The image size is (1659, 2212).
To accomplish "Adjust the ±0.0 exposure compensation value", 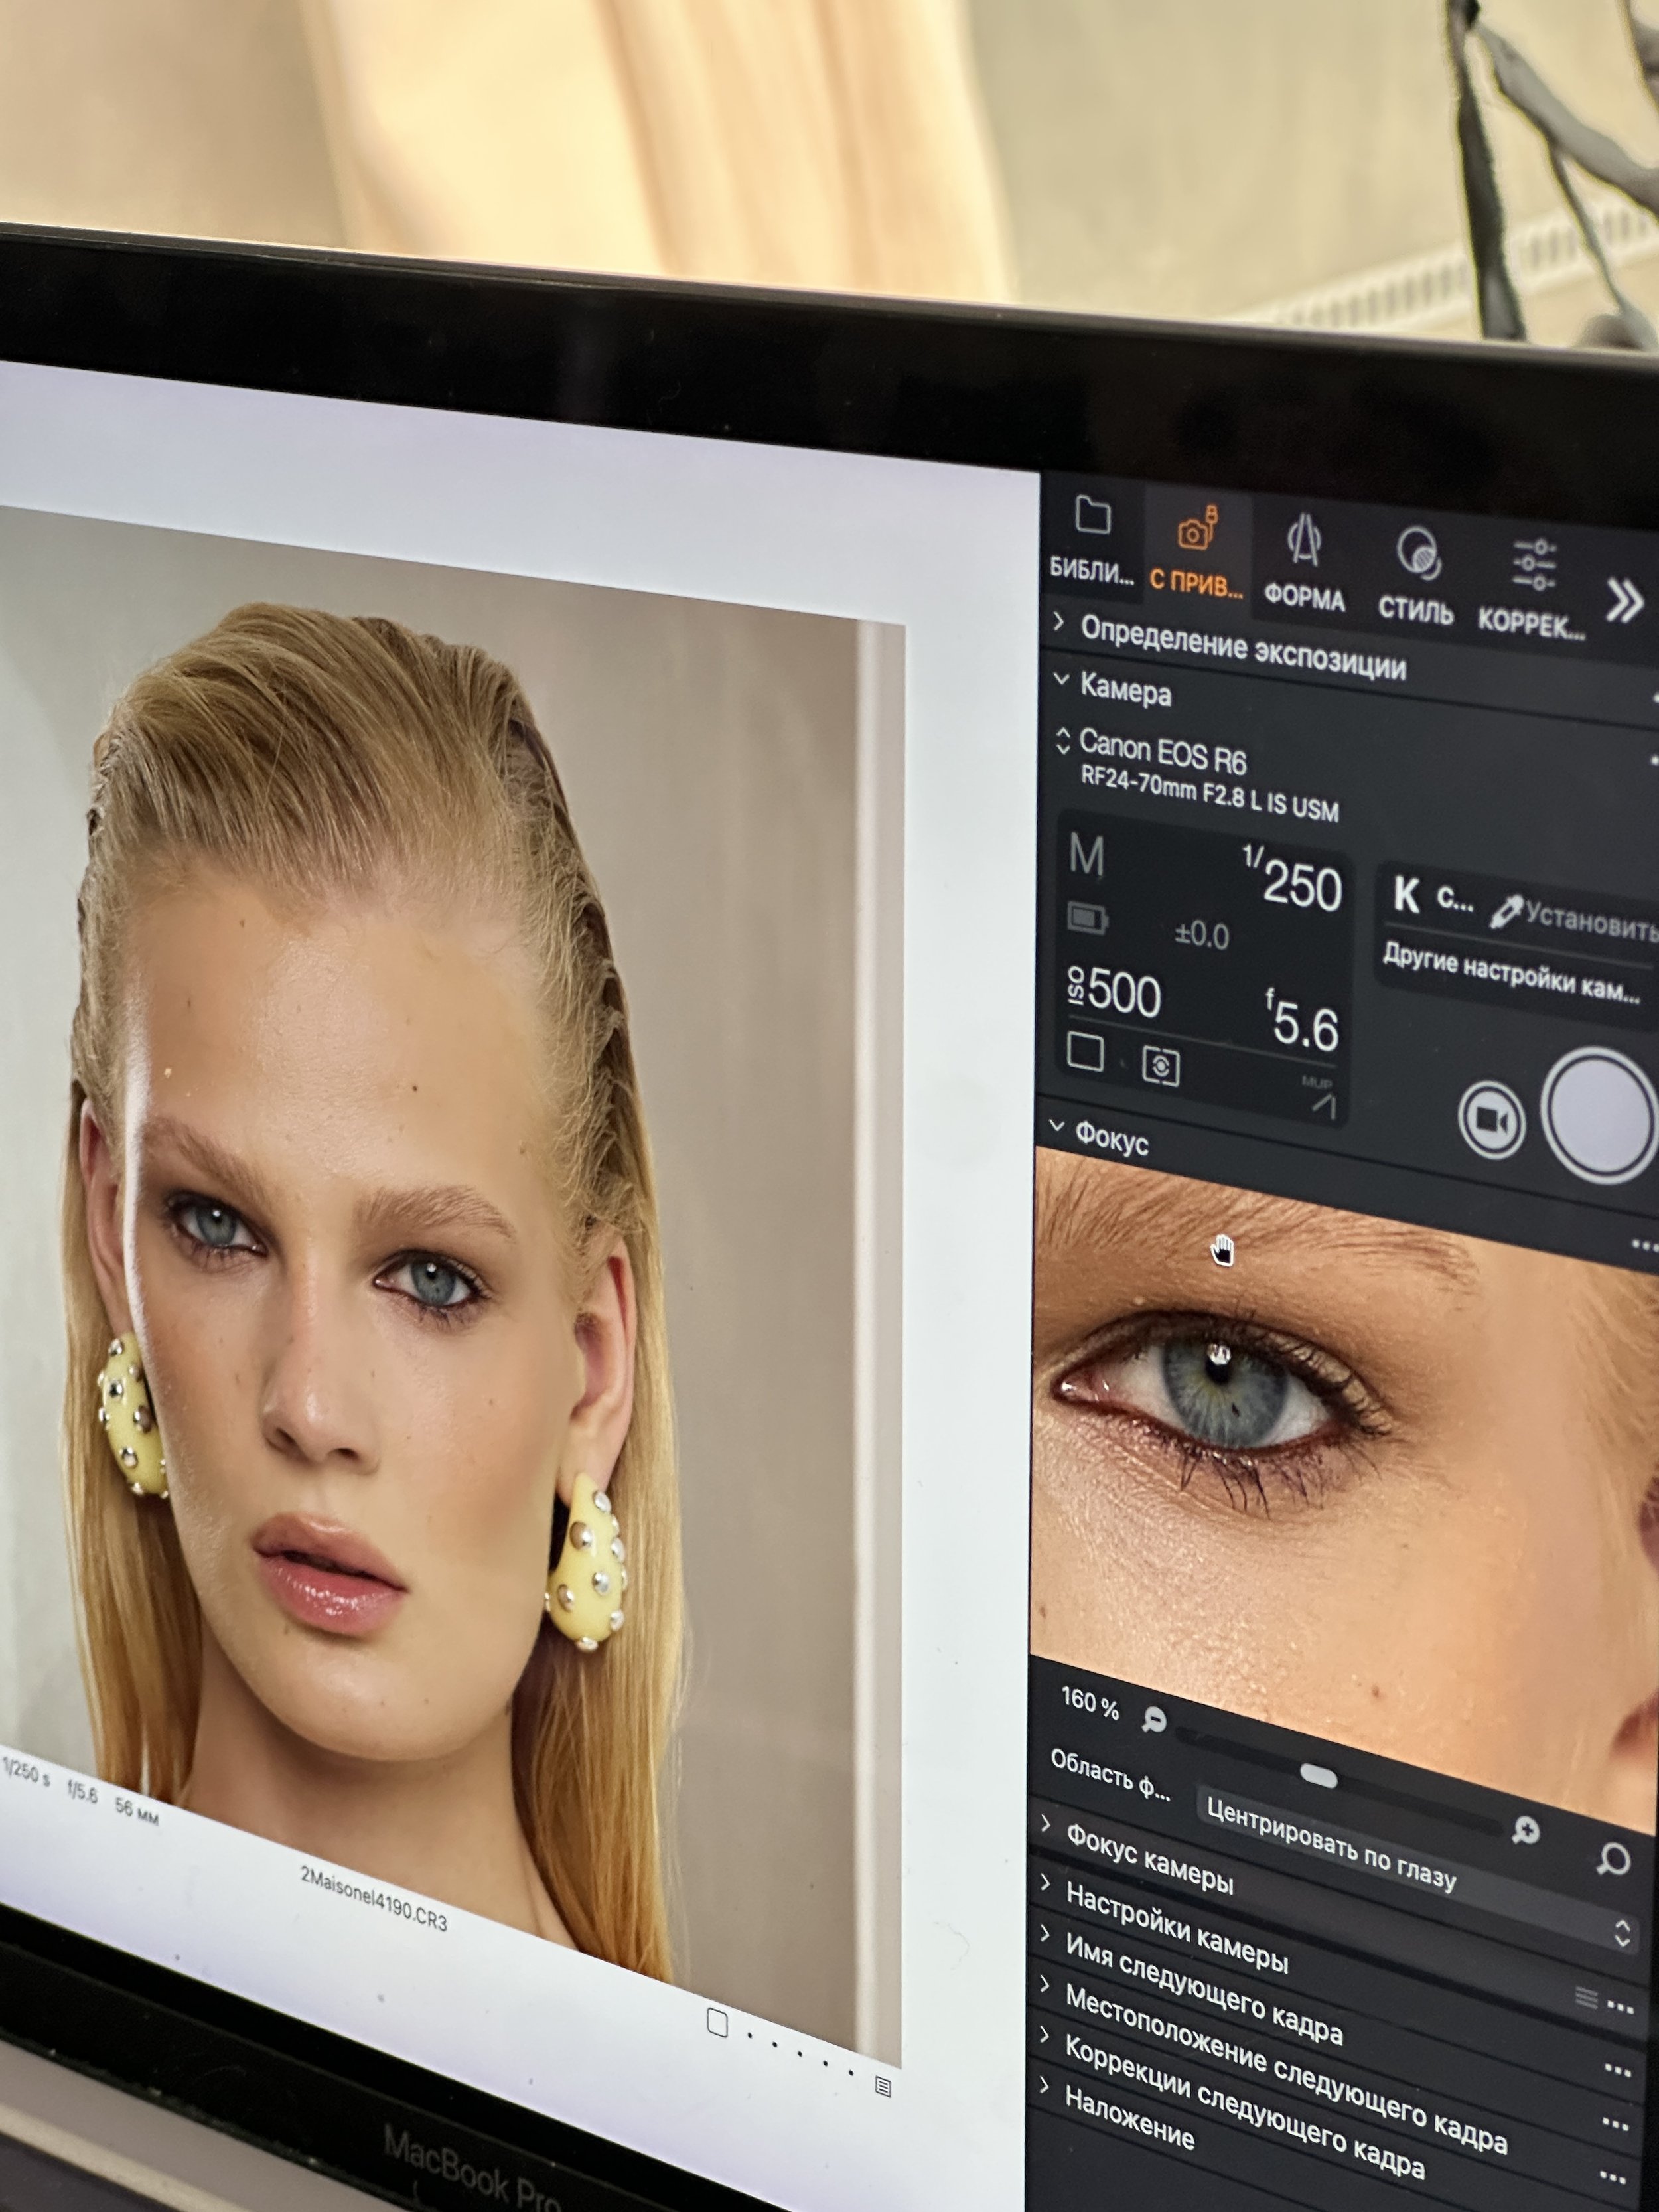I will point(1201,935).
